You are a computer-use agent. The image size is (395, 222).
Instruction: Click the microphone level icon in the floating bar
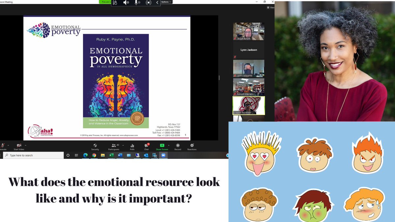(x=137, y=3)
